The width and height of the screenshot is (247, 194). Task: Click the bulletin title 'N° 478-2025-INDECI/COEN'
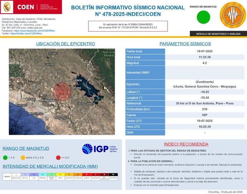point(128,14)
